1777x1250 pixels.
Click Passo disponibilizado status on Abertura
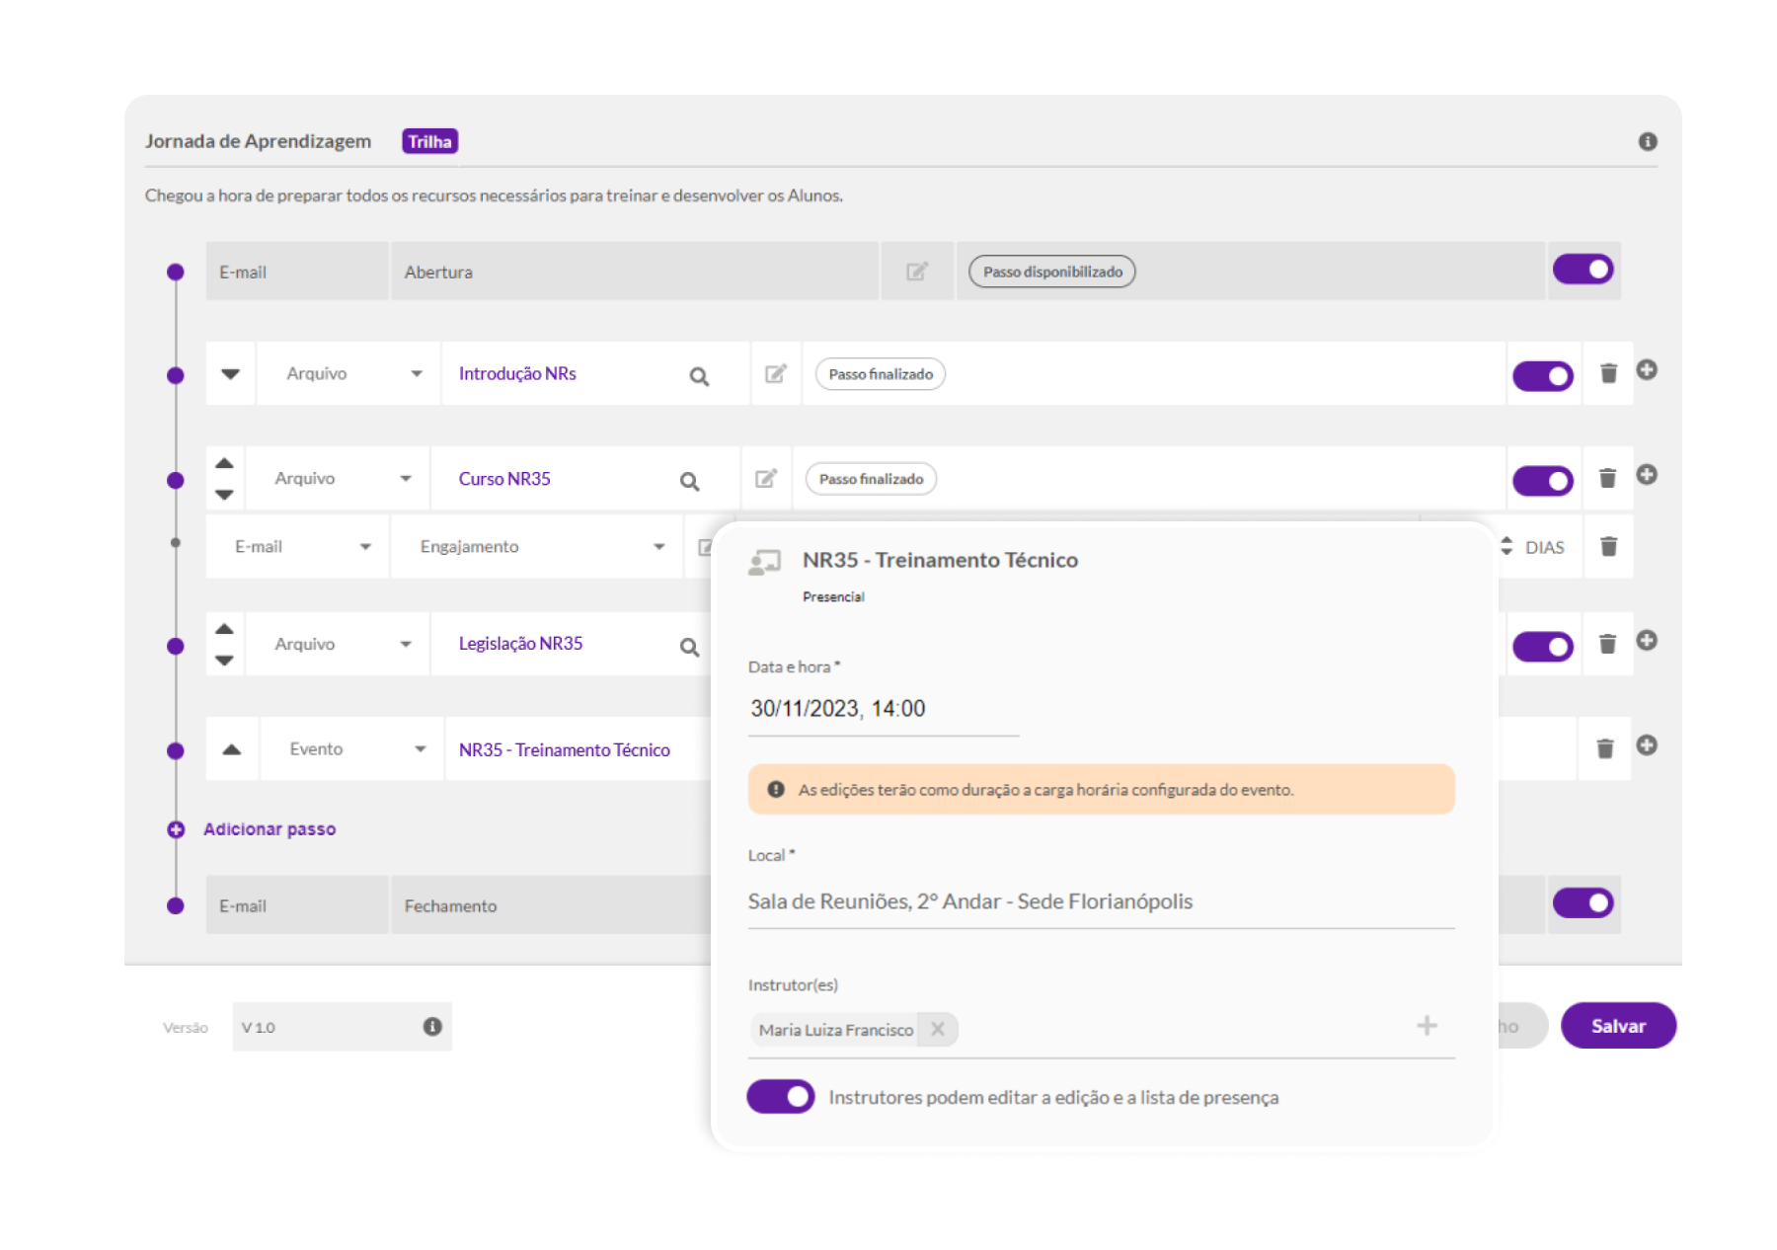[1052, 272]
